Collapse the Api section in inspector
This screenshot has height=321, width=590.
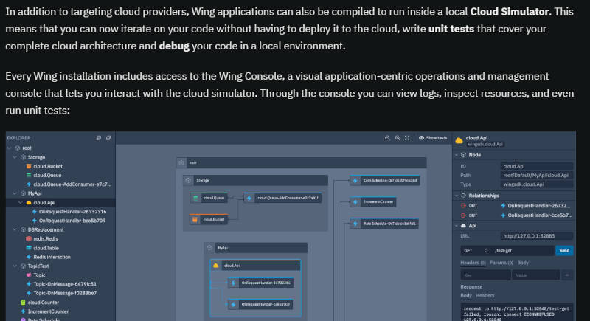pos(457,226)
